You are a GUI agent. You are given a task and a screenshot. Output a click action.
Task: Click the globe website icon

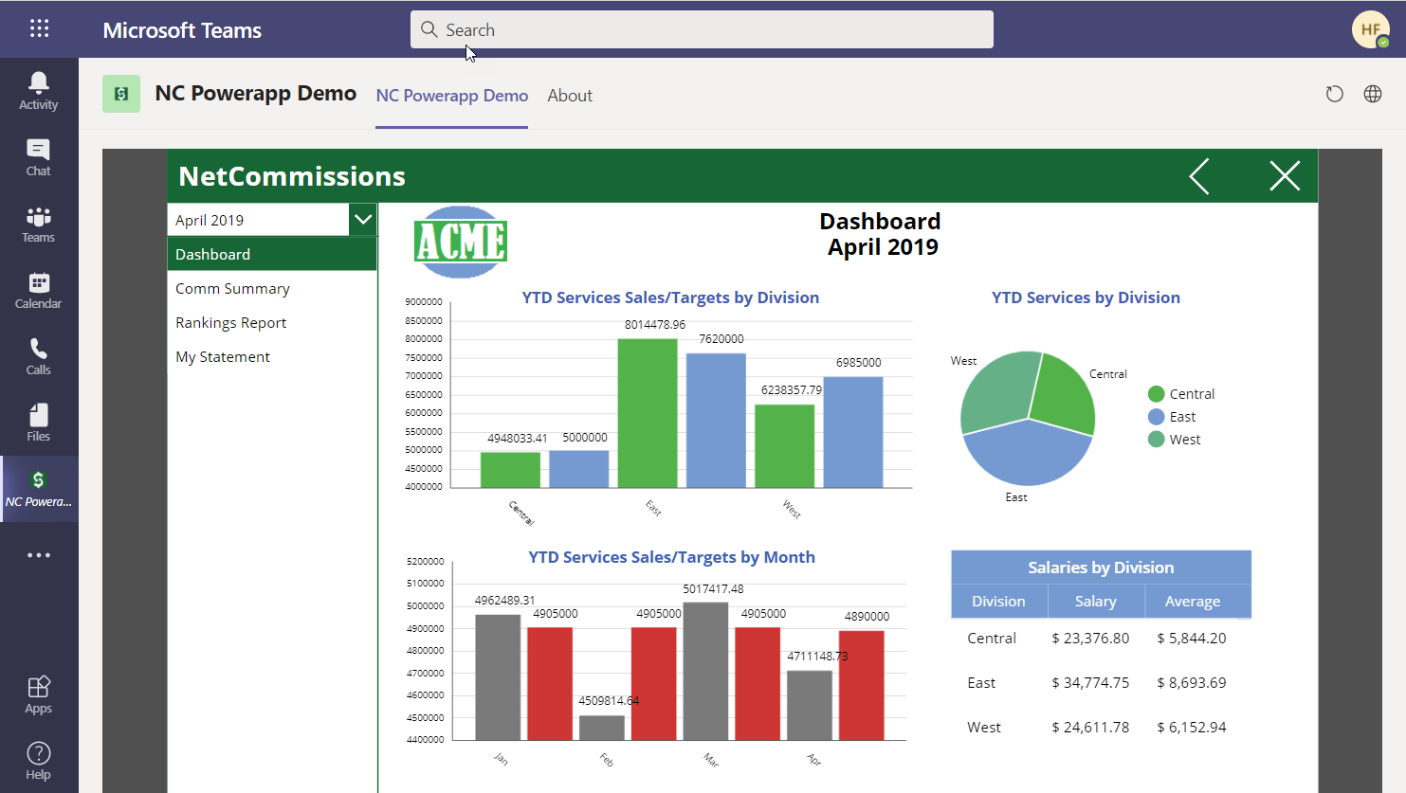tap(1372, 94)
